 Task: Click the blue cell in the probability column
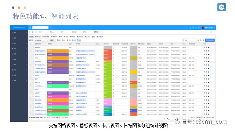[133, 111]
